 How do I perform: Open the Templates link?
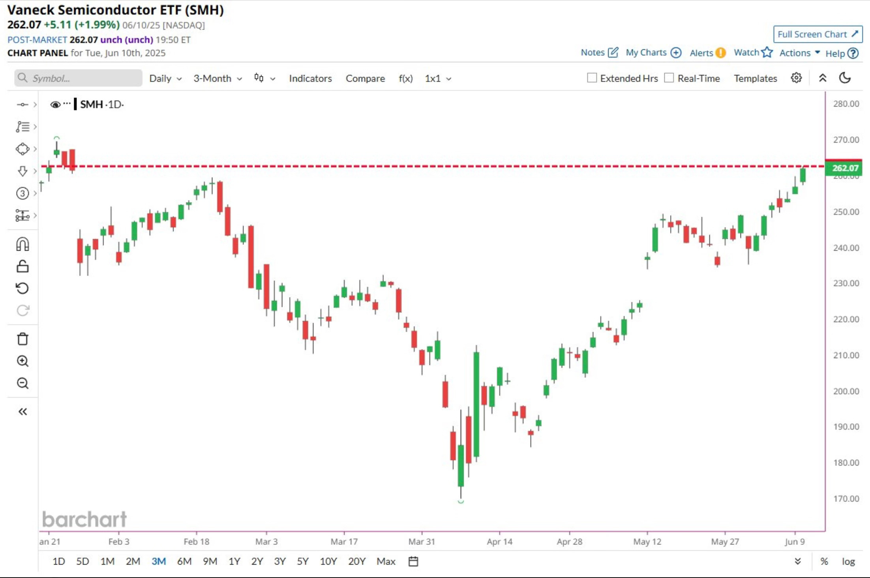click(755, 79)
